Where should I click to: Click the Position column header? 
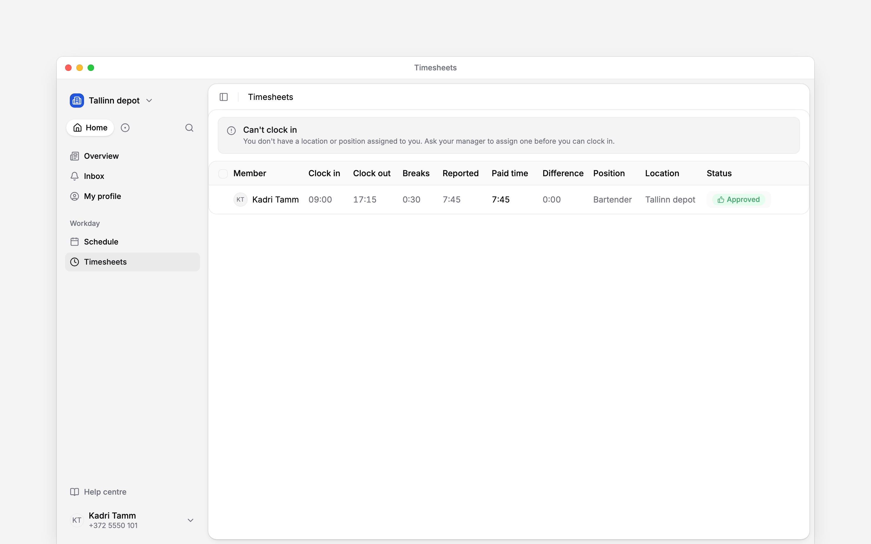click(609, 174)
